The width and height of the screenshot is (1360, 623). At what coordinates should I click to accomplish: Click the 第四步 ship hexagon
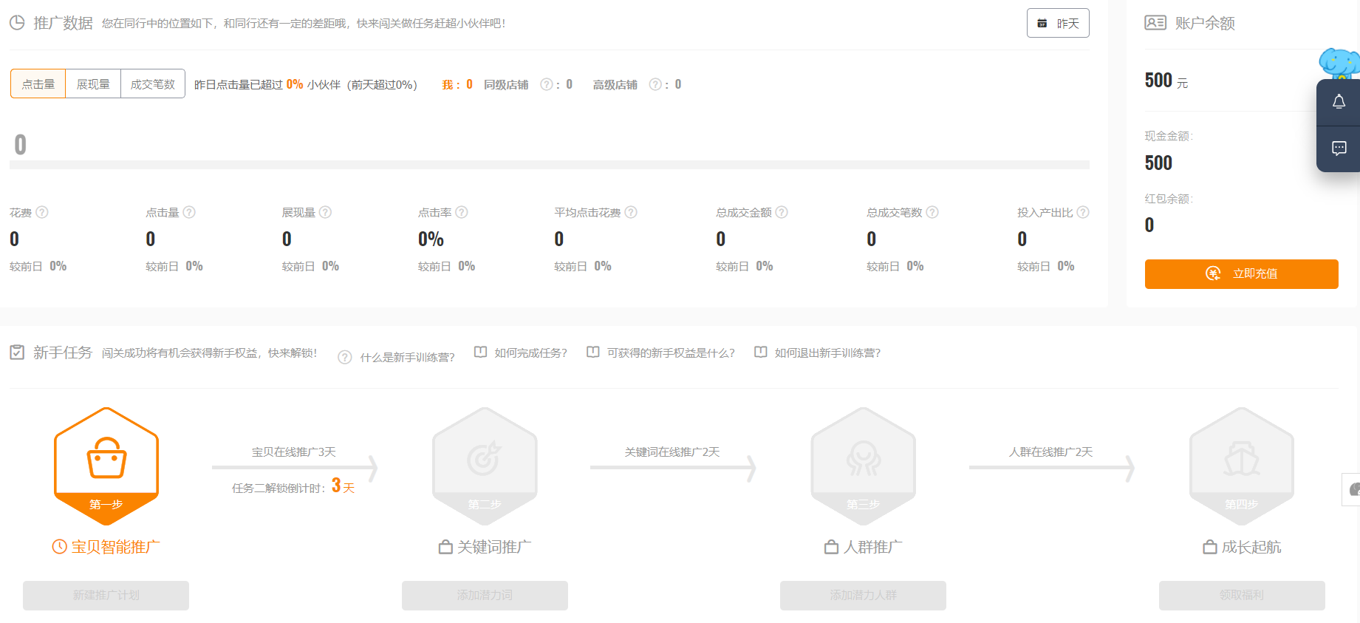1242,466
